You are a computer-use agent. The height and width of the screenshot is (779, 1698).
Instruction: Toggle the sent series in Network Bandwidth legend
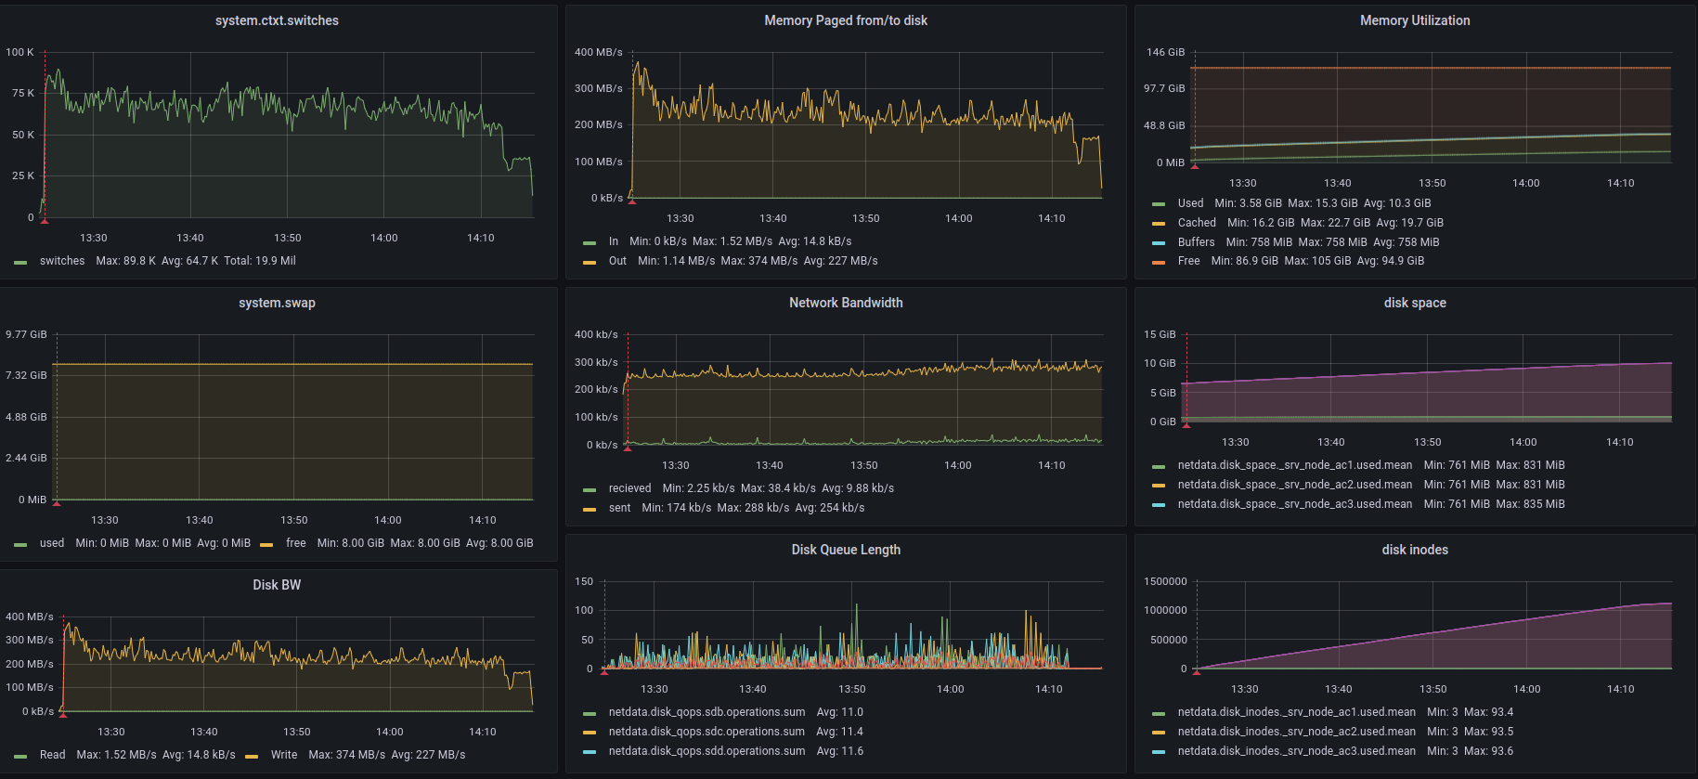tap(619, 508)
